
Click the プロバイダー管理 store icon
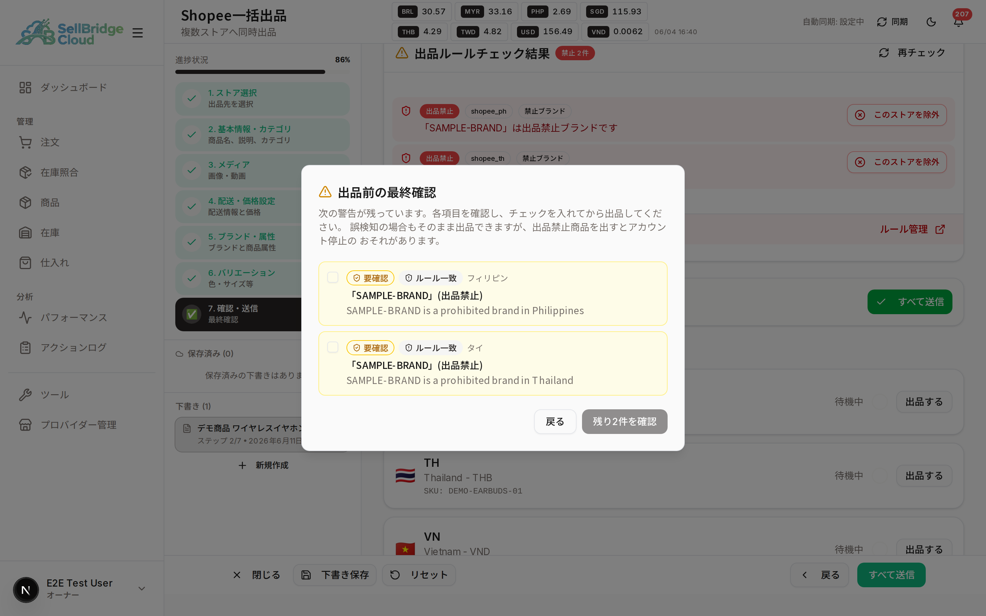[x=25, y=425]
